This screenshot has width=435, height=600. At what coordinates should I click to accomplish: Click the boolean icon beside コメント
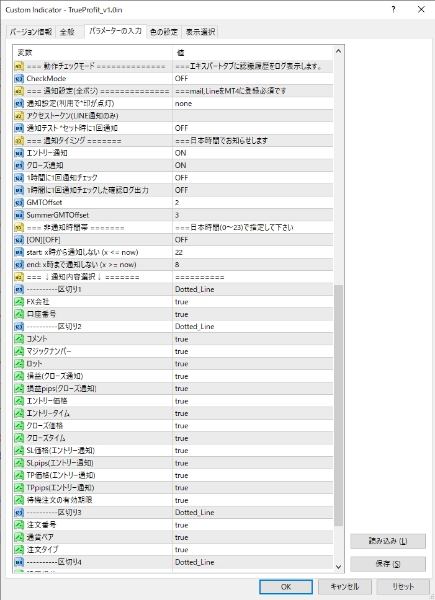coord(19,339)
